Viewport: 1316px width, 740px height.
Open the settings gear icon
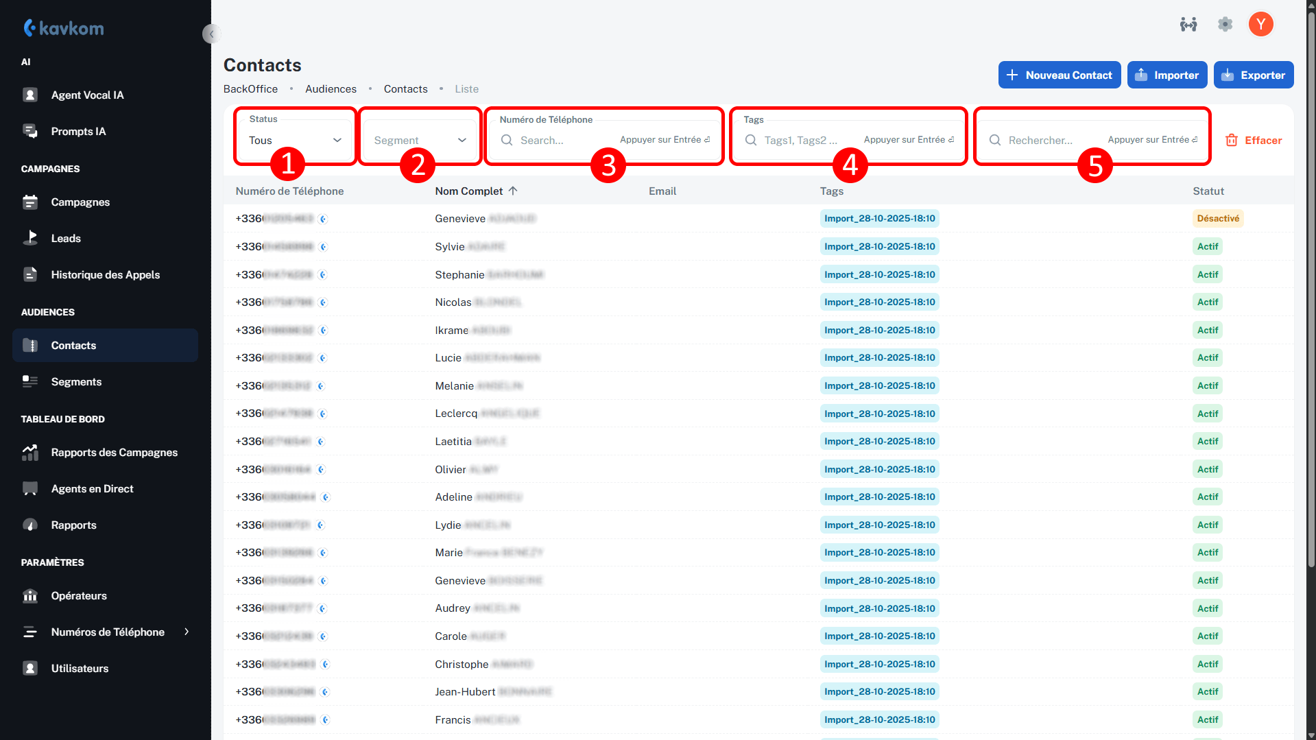(1225, 25)
